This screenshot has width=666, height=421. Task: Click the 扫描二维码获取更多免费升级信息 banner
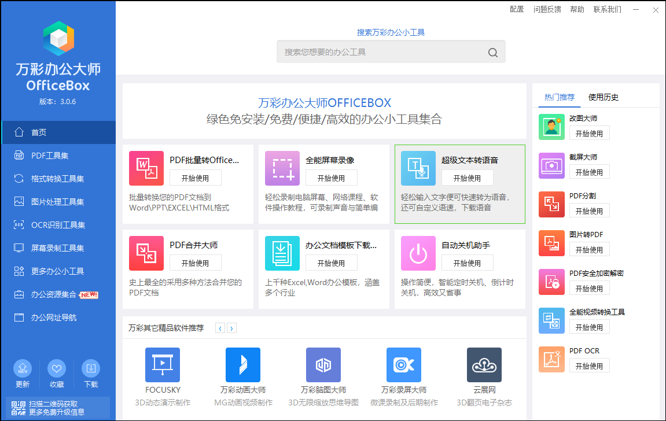point(58,408)
